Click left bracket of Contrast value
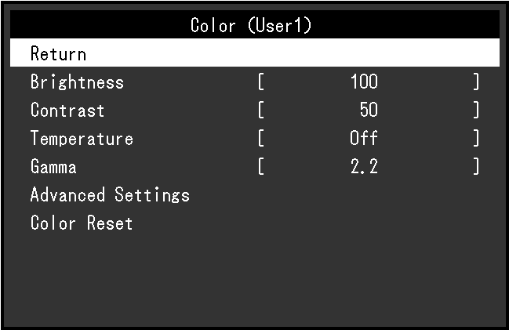The width and height of the screenshot is (509, 330). point(260,111)
